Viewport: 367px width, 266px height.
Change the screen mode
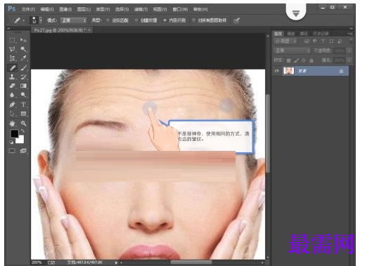[23, 151]
